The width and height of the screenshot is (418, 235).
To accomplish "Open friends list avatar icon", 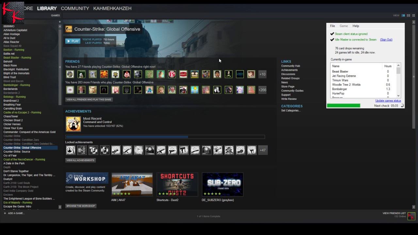I will (411, 216).
